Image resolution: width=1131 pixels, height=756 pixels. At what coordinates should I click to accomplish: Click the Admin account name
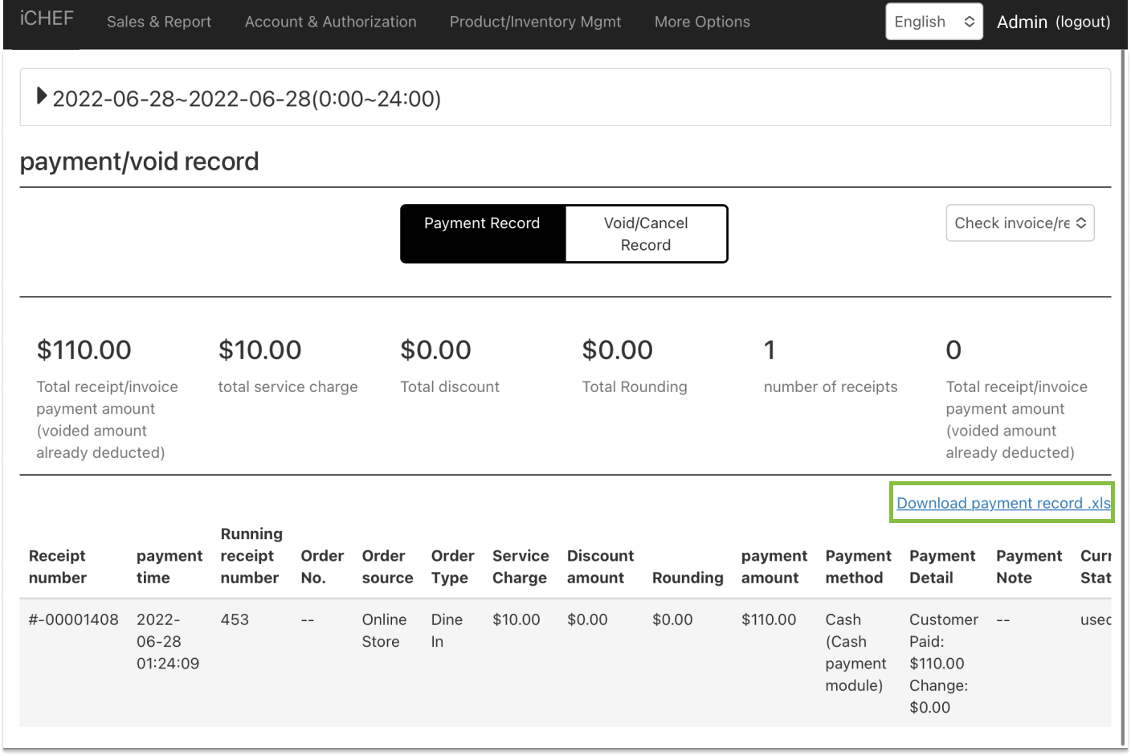(x=1021, y=22)
